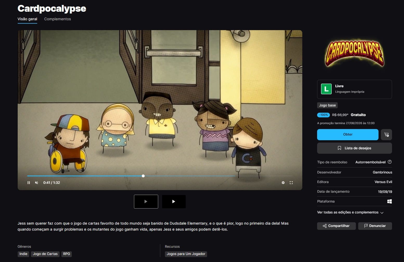Viewport: 404px width, 262px height.
Task: Open publisher Versus Evil link
Action: pyautogui.click(x=383, y=182)
